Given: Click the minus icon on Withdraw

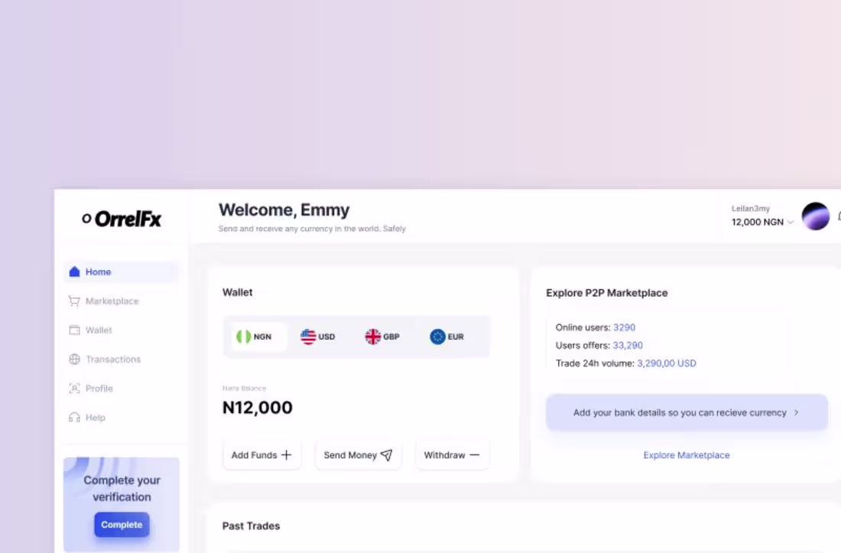Looking at the screenshot, I should click(474, 455).
